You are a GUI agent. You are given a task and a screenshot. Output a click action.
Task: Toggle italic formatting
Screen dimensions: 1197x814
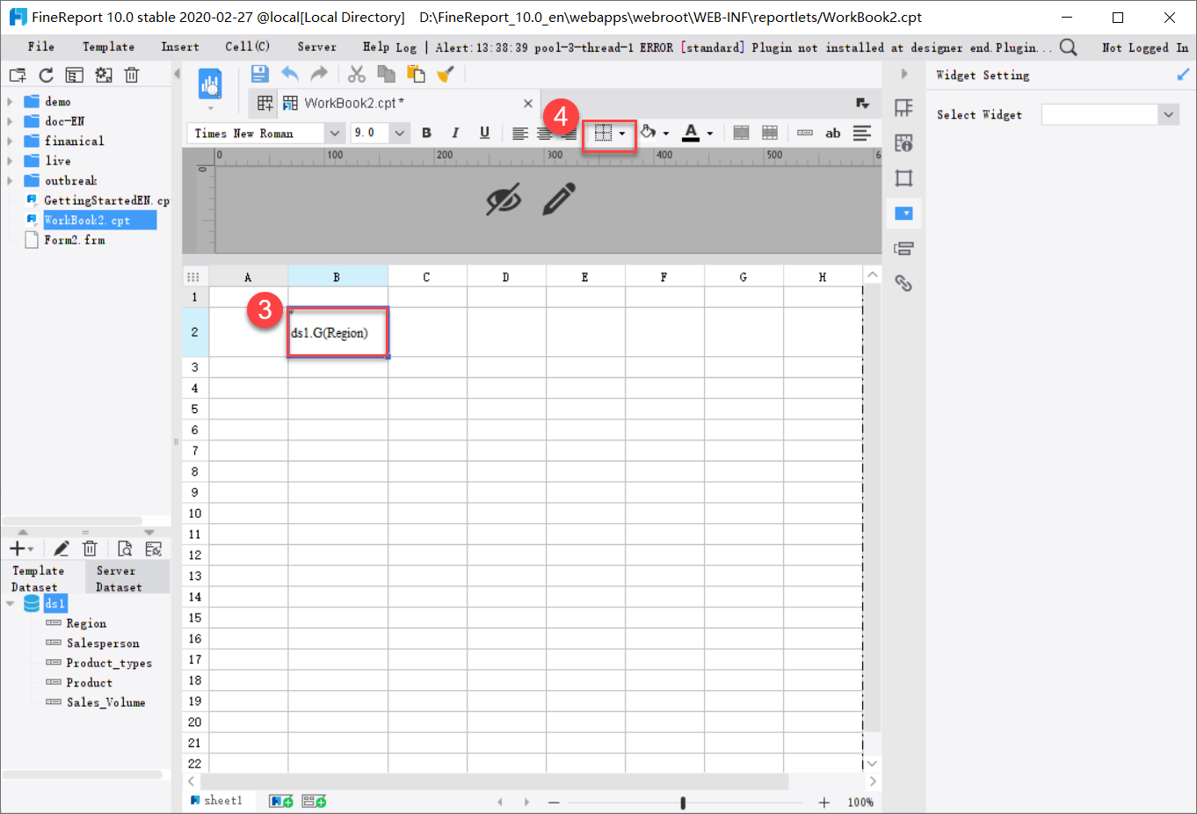(455, 132)
